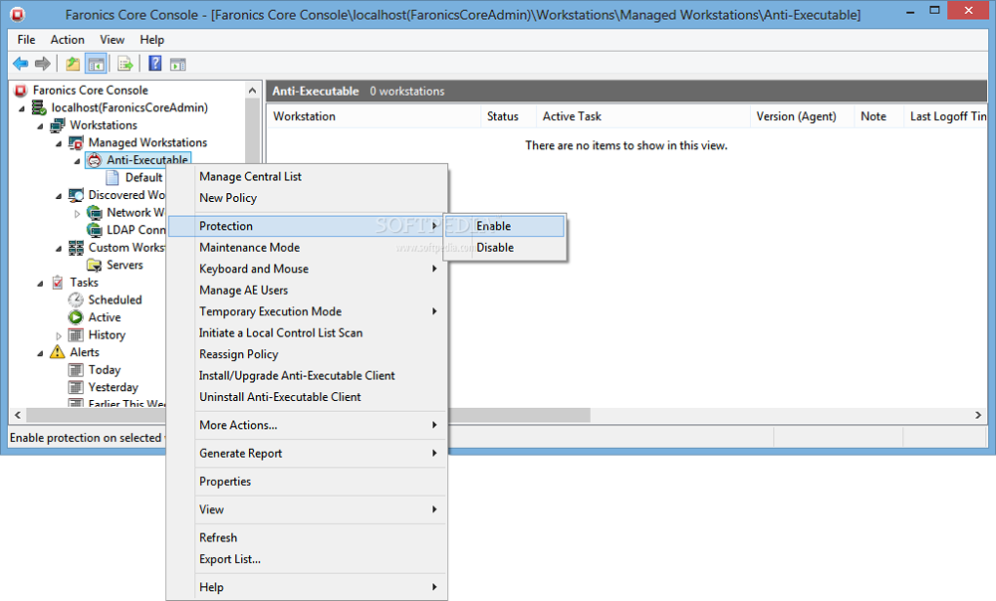Collapse the Workstations tree node
Viewport: 996px width, 601px height.
point(41,126)
